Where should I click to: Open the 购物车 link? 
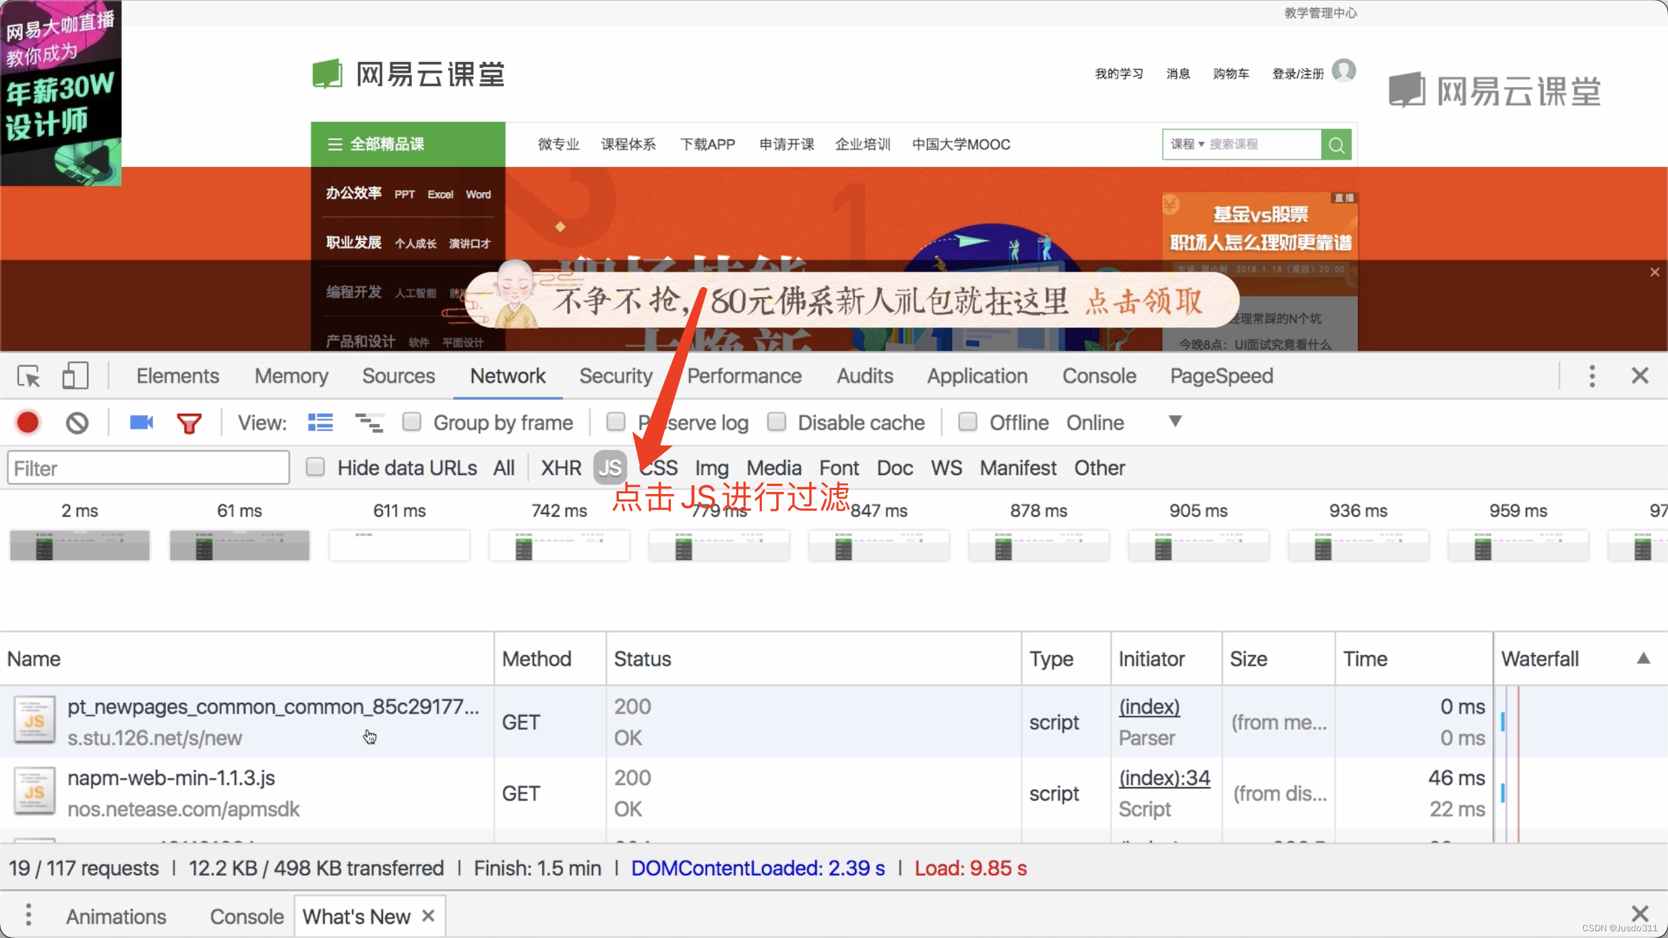tap(1231, 73)
